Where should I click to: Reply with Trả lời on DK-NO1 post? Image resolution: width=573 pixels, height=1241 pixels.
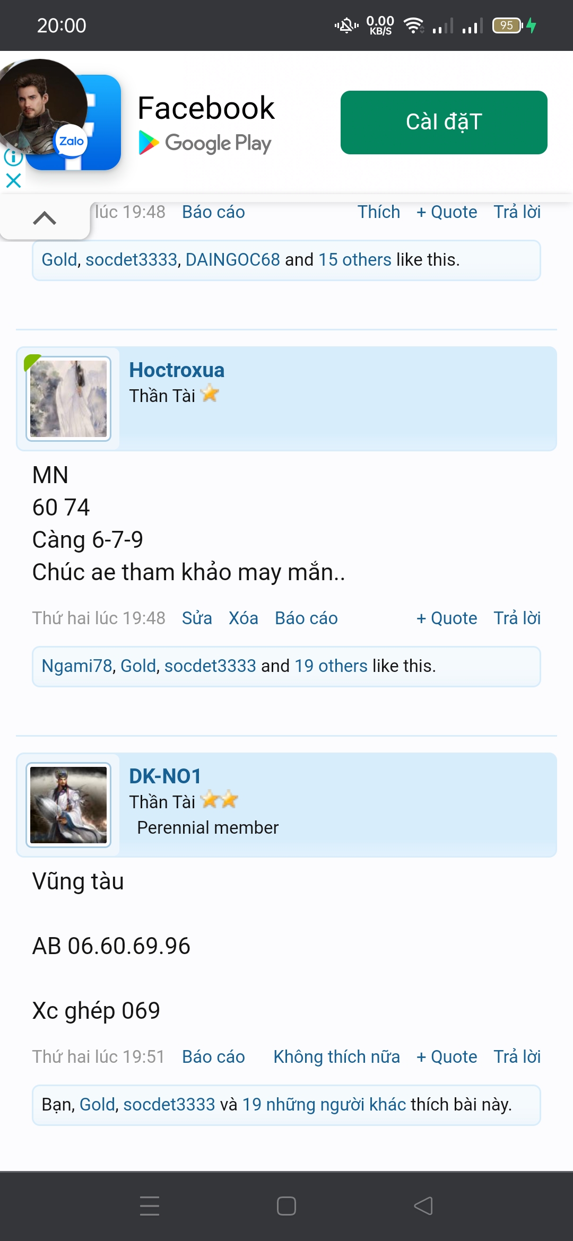[517, 1057]
